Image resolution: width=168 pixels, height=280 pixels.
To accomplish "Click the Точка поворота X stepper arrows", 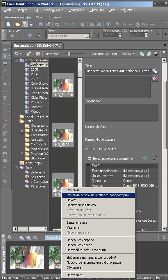I will pyautogui.click(x=120, y=35).
